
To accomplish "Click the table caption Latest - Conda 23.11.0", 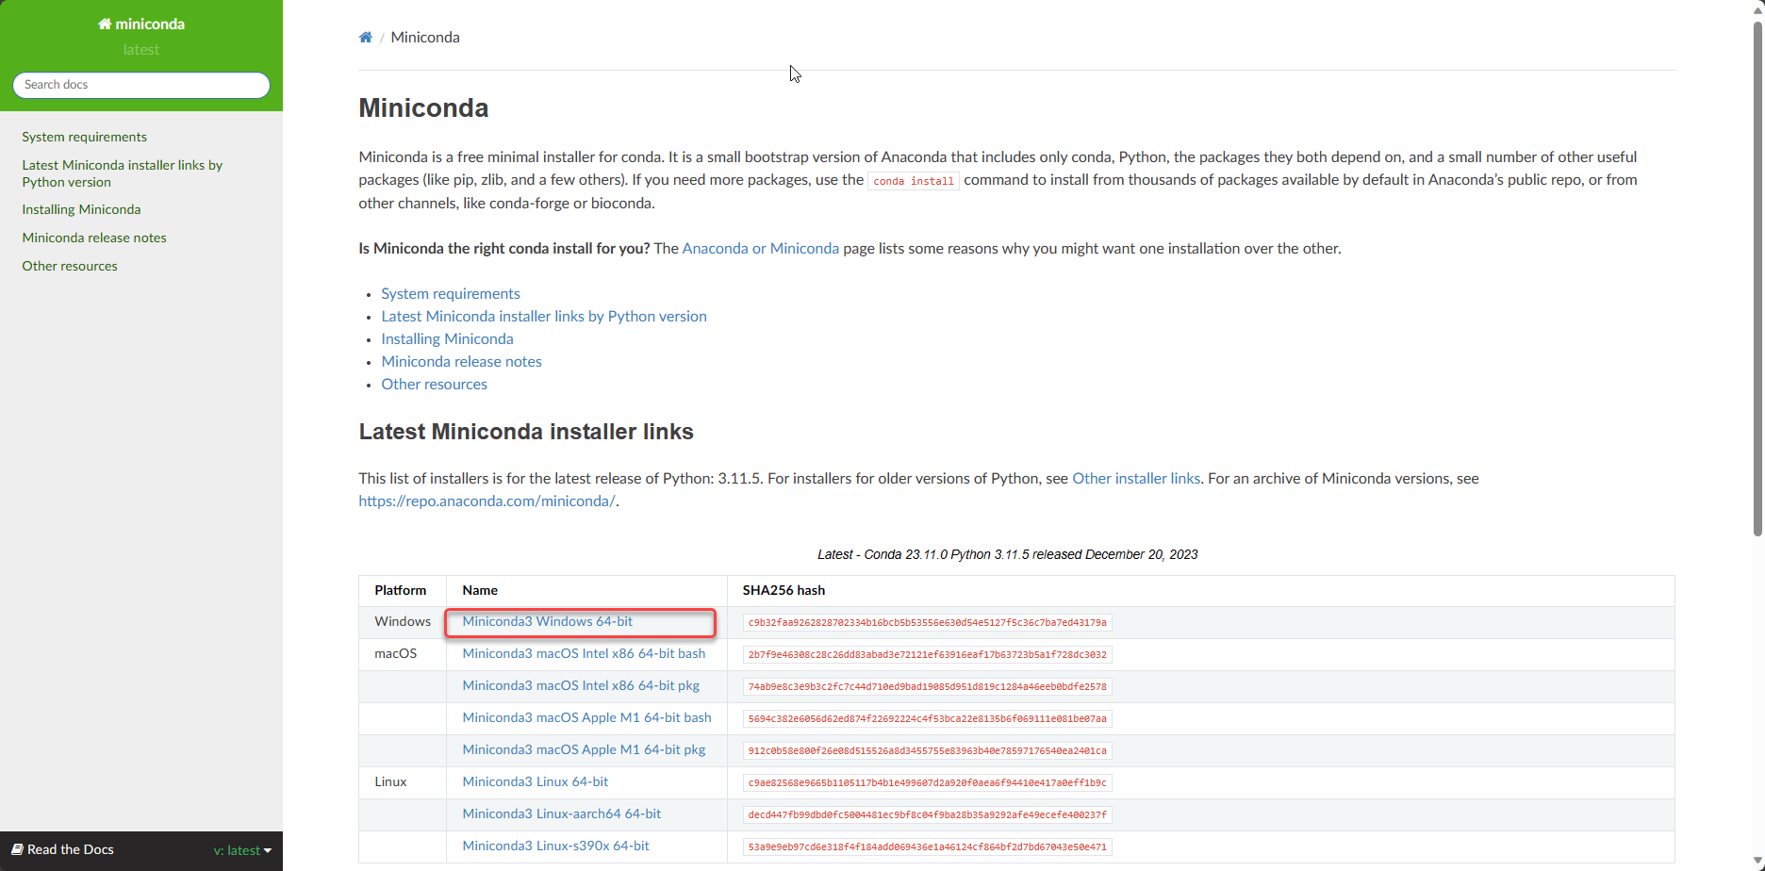I will (x=1007, y=554).
